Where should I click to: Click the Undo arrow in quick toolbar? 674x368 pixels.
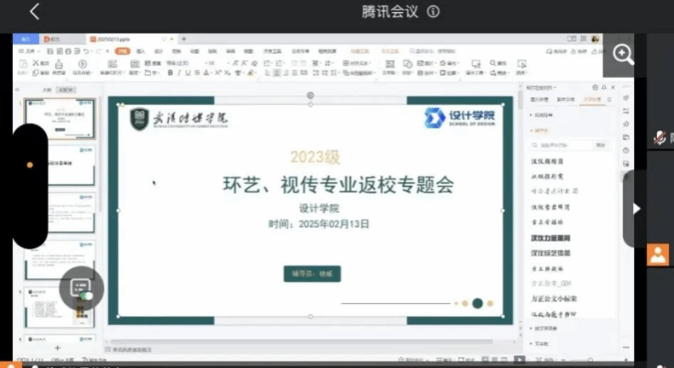(86, 51)
